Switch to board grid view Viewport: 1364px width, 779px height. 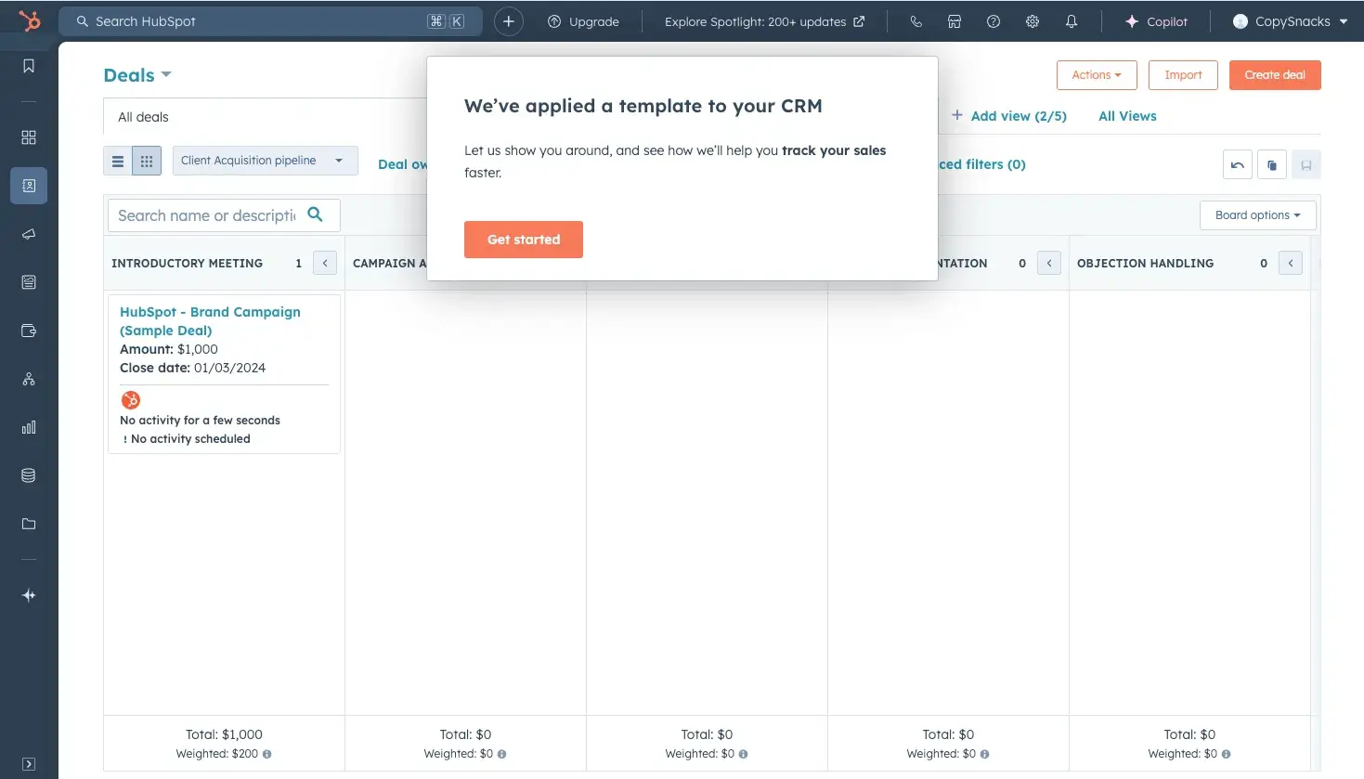coord(147,162)
